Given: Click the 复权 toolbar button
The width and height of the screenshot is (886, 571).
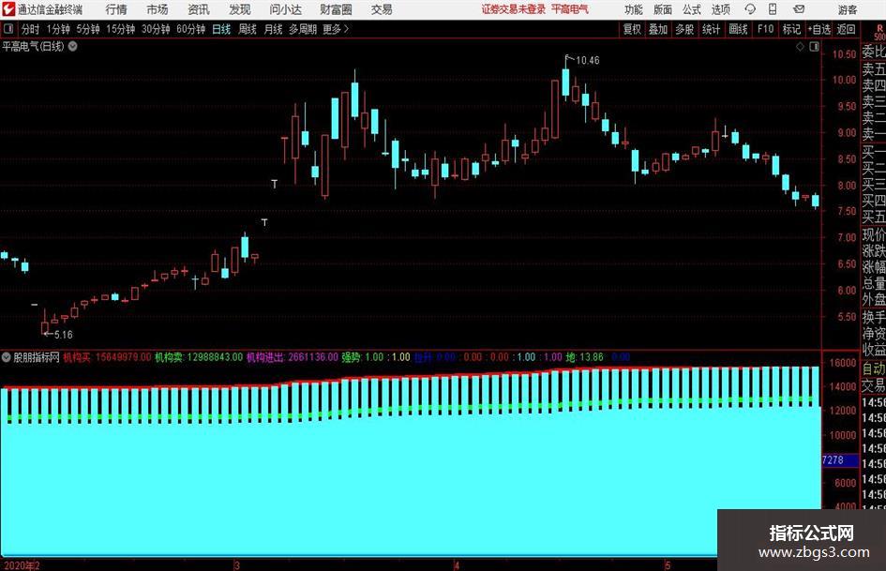Looking at the screenshot, I should (x=632, y=29).
